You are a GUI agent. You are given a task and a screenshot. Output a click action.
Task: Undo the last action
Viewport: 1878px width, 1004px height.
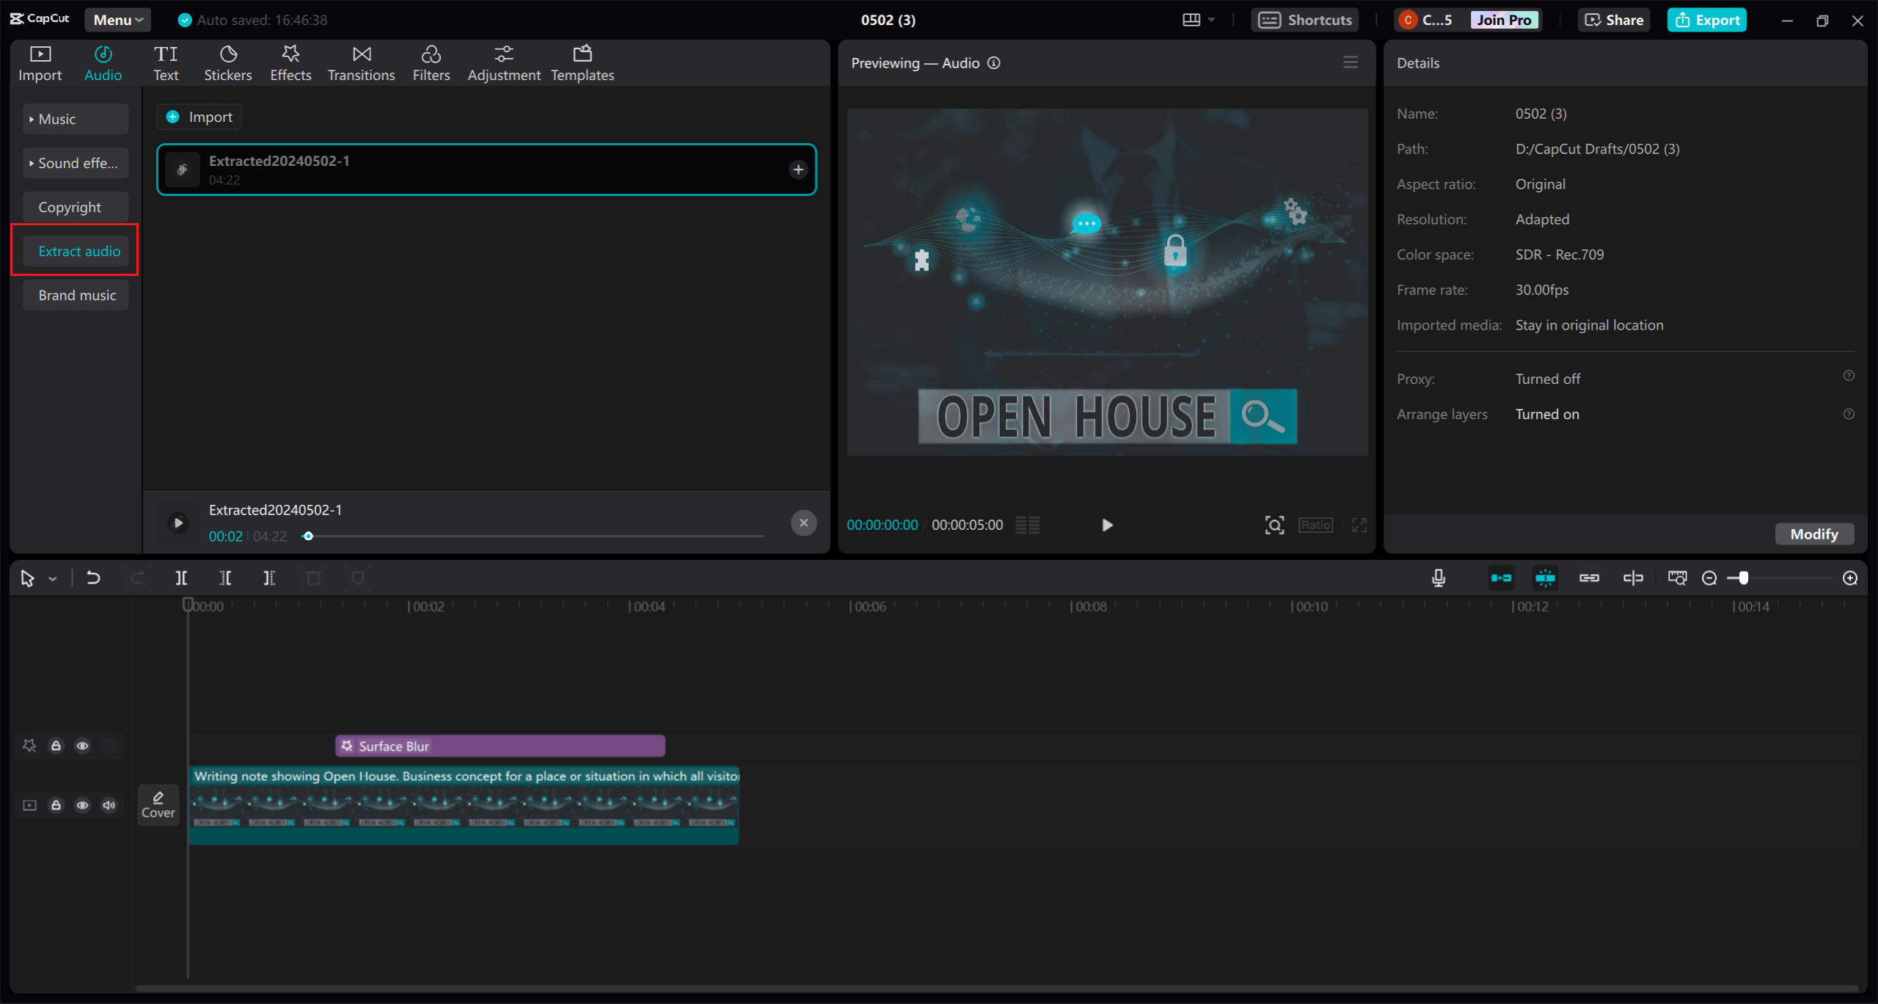tap(93, 578)
